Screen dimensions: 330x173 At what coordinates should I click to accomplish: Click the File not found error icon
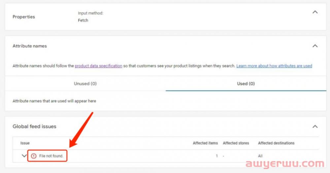(34, 156)
